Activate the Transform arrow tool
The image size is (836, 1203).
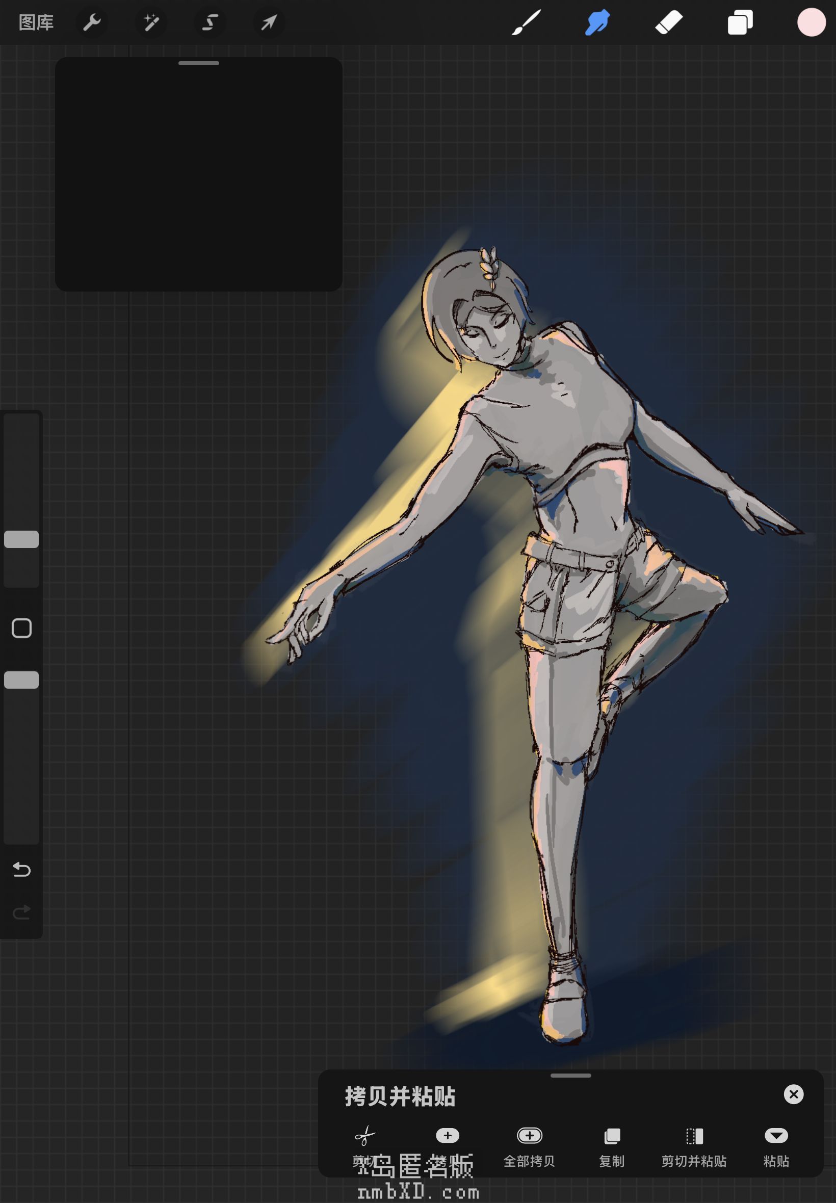click(269, 22)
